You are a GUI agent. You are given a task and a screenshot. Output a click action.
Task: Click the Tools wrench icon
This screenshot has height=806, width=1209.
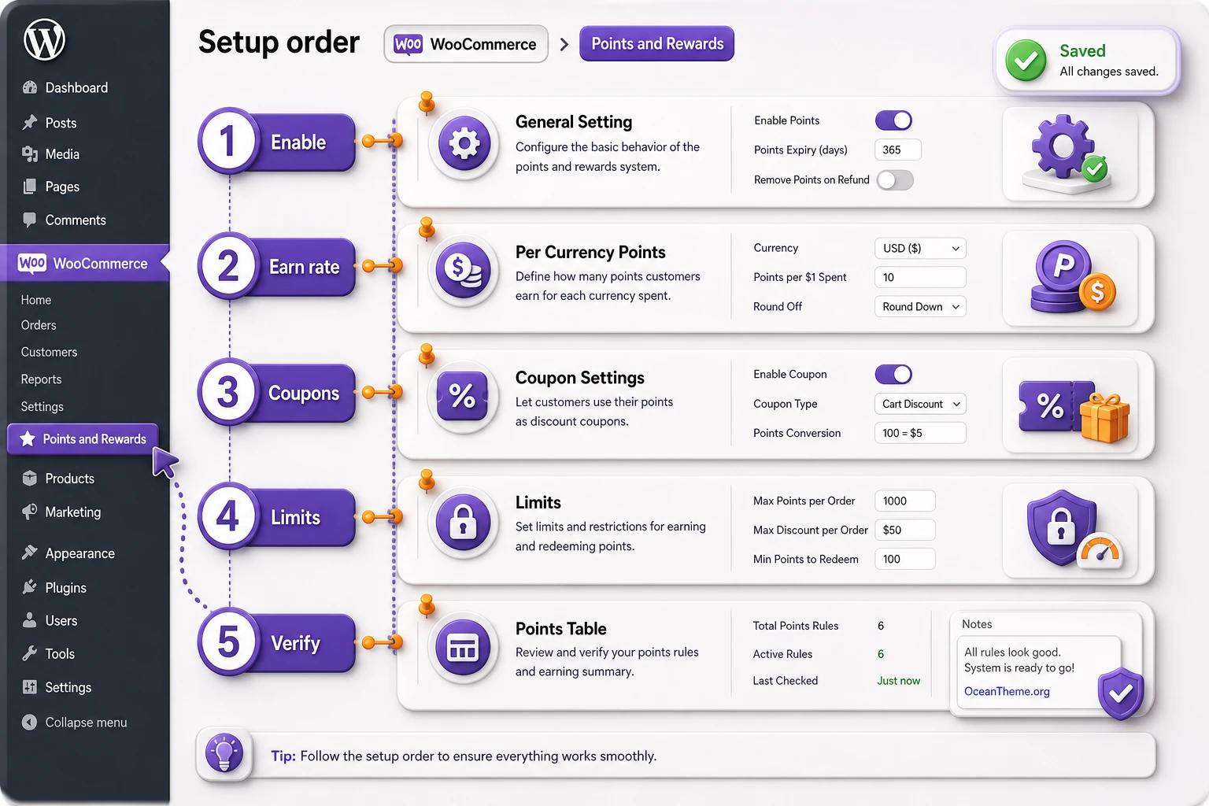coord(30,653)
